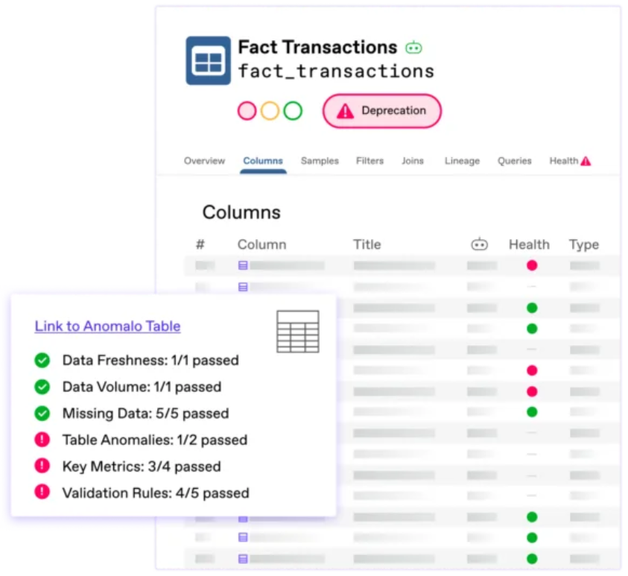This screenshot has height=576, width=628.
Task: Click the green health dot in last row
Action: 532,558
